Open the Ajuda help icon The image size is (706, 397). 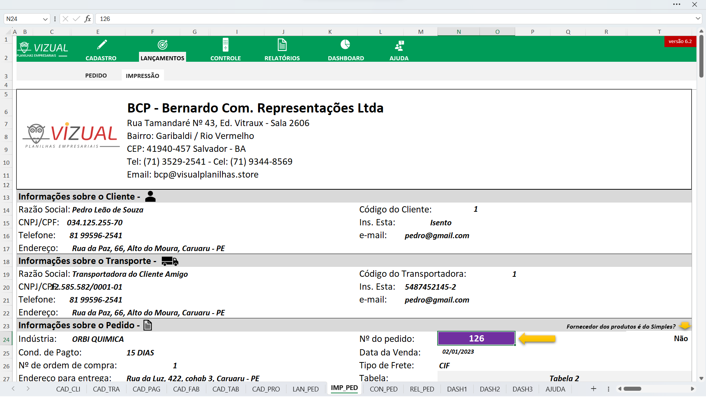(x=399, y=46)
